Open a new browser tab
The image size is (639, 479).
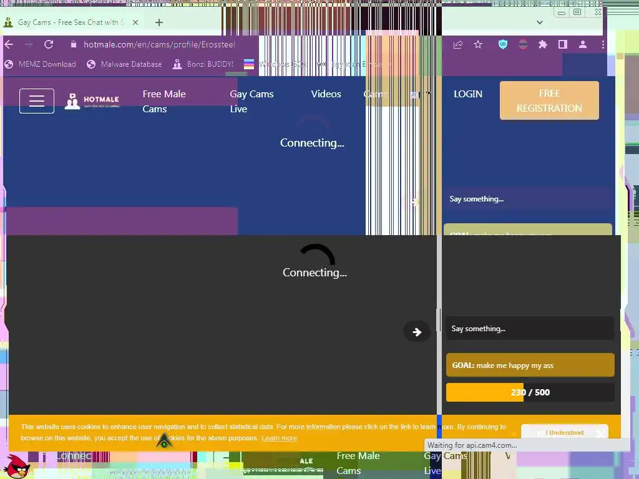(159, 22)
